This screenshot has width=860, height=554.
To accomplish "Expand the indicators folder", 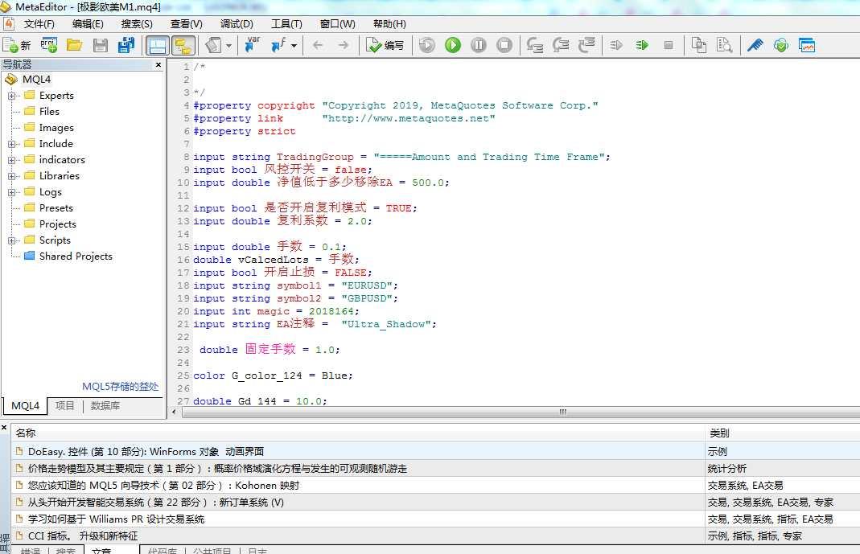I will 11,160.
